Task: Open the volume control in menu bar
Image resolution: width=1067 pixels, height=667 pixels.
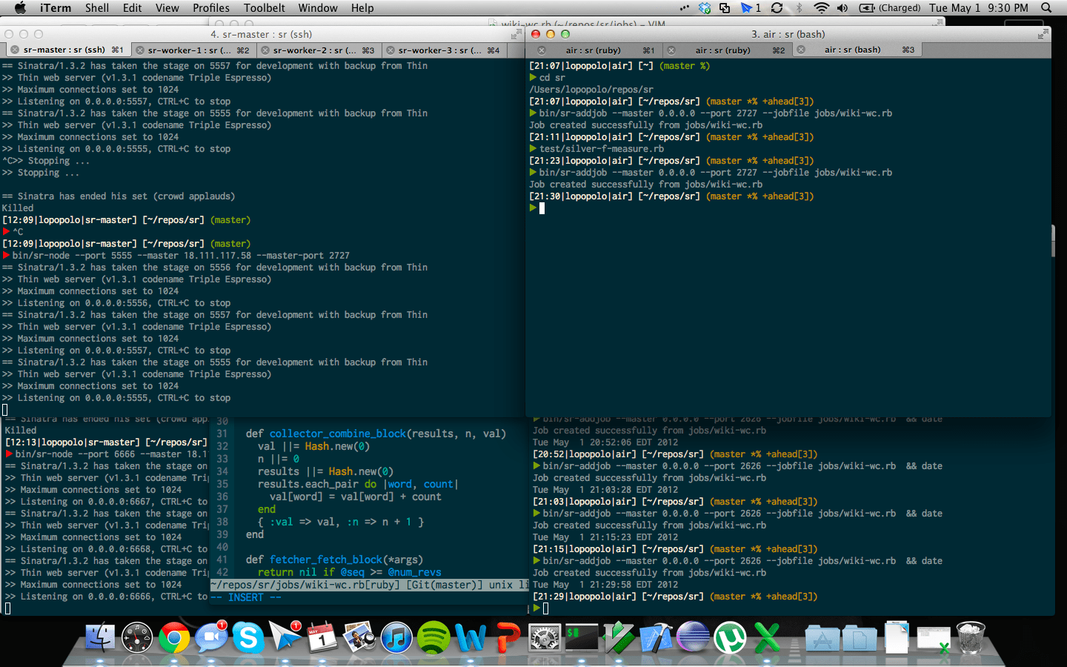Action: pyautogui.click(x=842, y=8)
